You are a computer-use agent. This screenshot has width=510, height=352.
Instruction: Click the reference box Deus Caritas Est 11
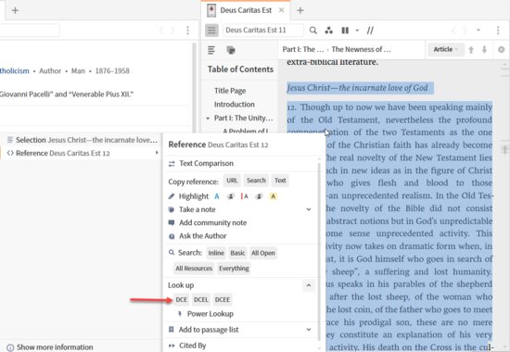click(262, 31)
